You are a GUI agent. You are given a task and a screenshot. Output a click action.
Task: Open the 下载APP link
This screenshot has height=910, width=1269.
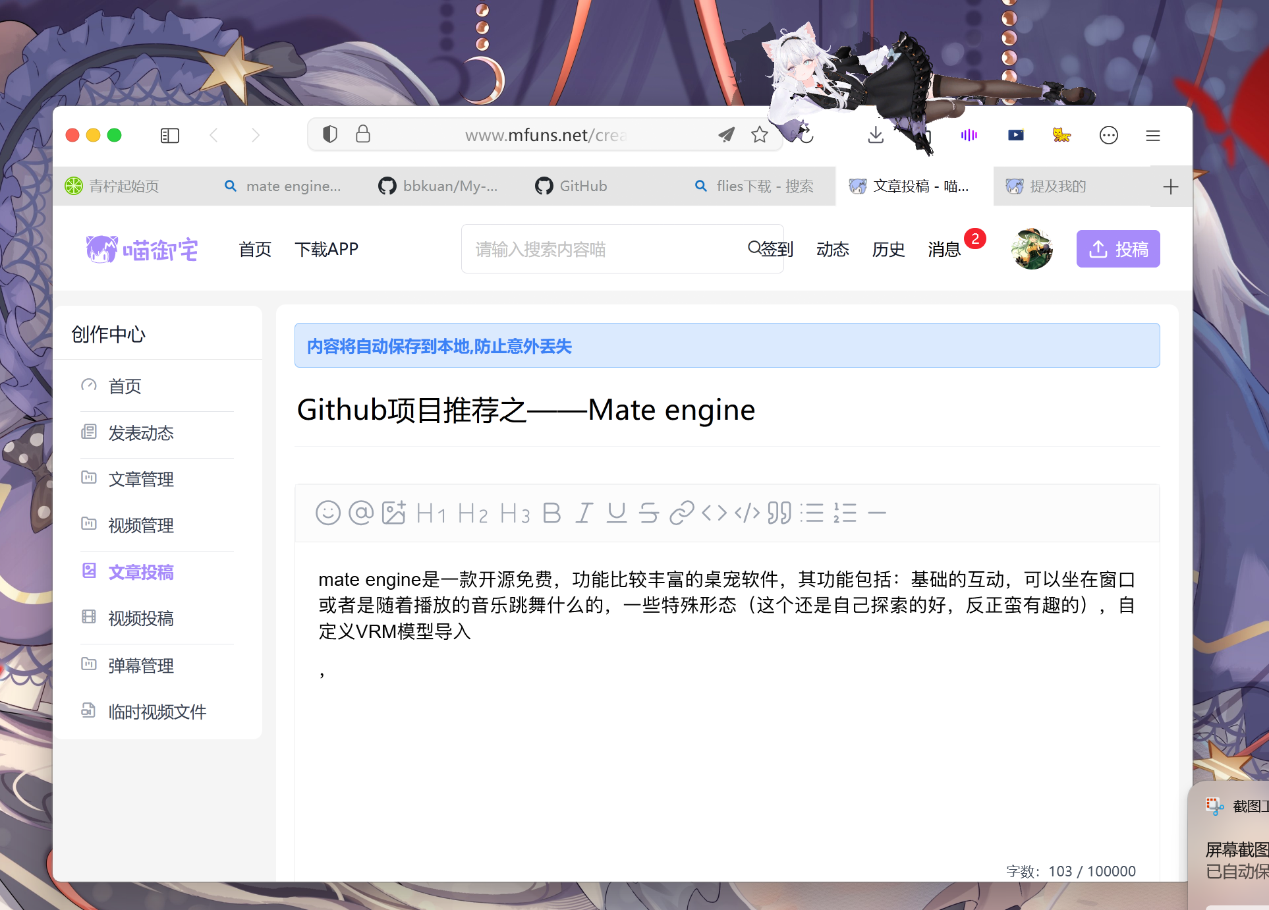coord(327,249)
